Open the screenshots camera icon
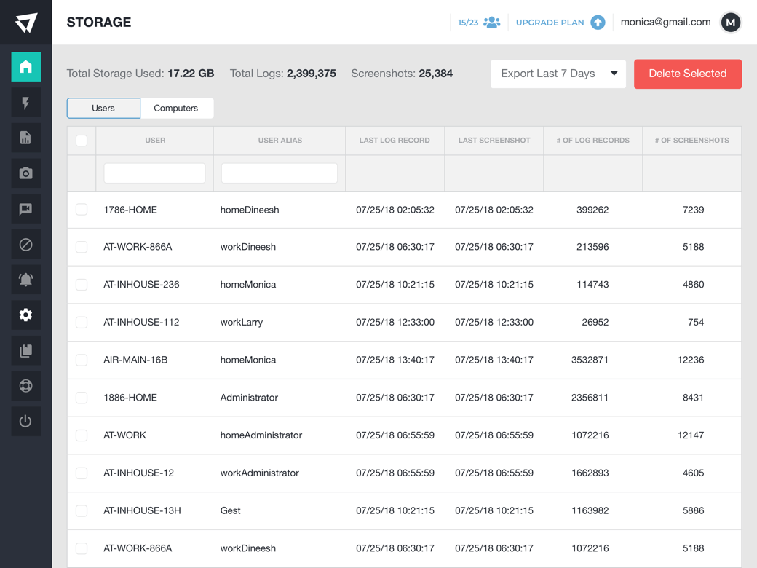 tap(25, 173)
